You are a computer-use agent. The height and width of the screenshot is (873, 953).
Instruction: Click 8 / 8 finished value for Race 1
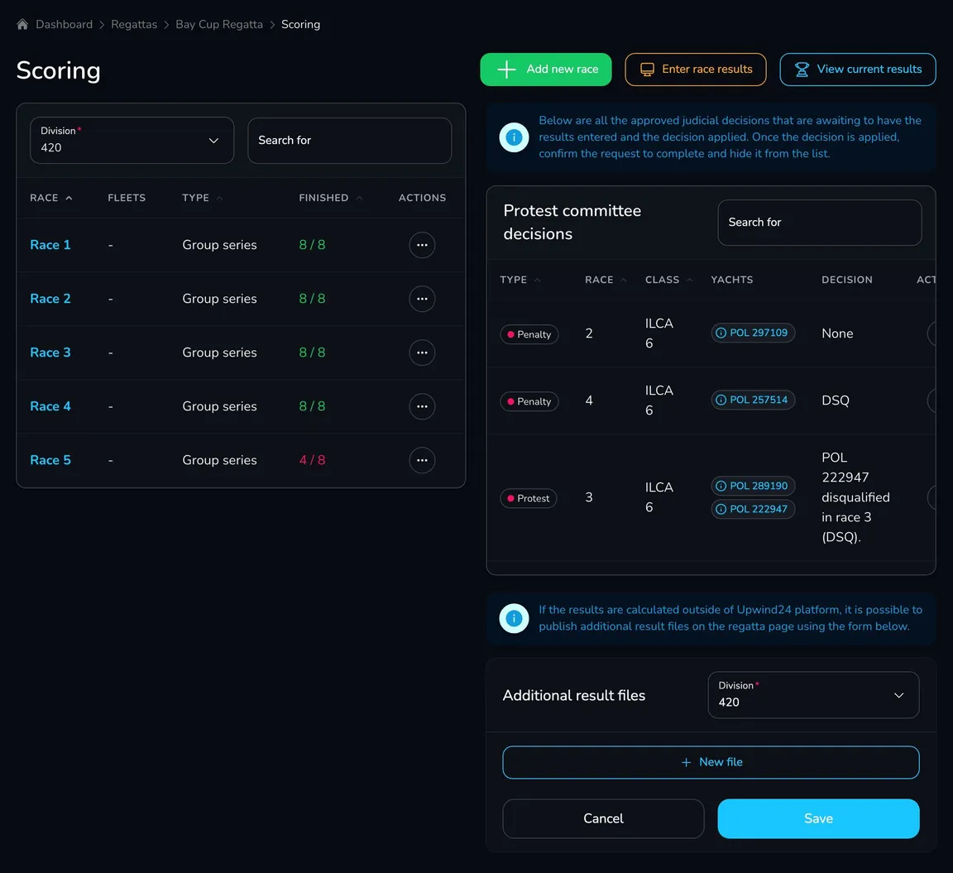(x=312, y=245)
